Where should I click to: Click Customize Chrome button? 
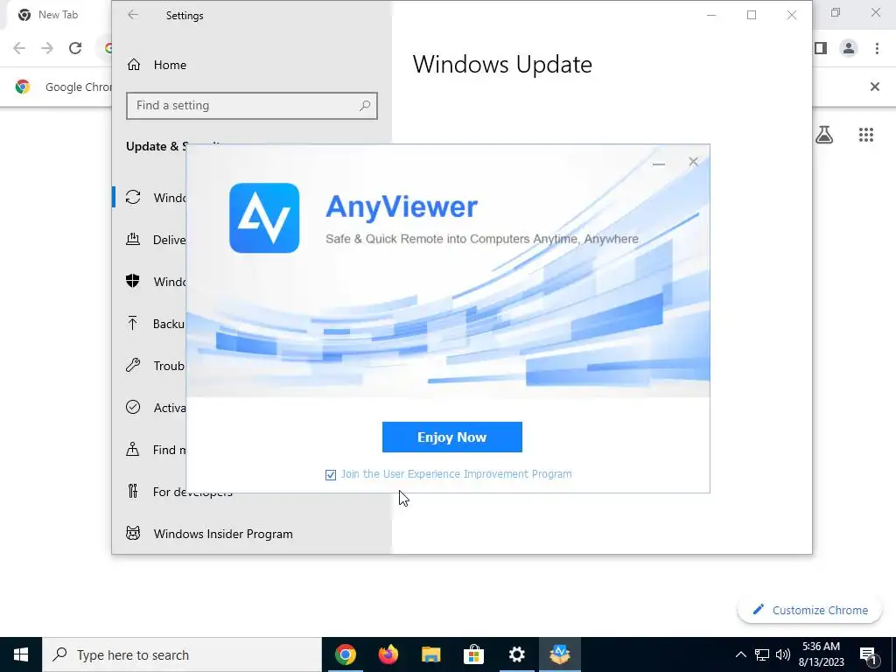tap(809, 610)
